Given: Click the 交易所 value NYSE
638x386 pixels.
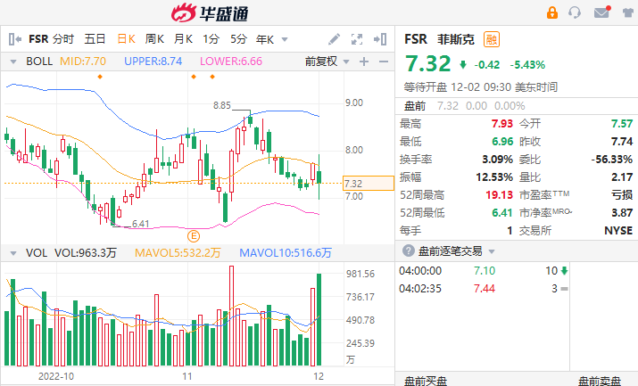Looking at the screenshot, I should point(618,231).
